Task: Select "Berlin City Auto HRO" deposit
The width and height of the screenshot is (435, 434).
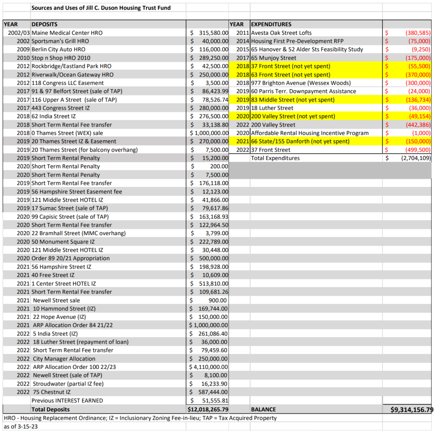Action: coord(58,49)
